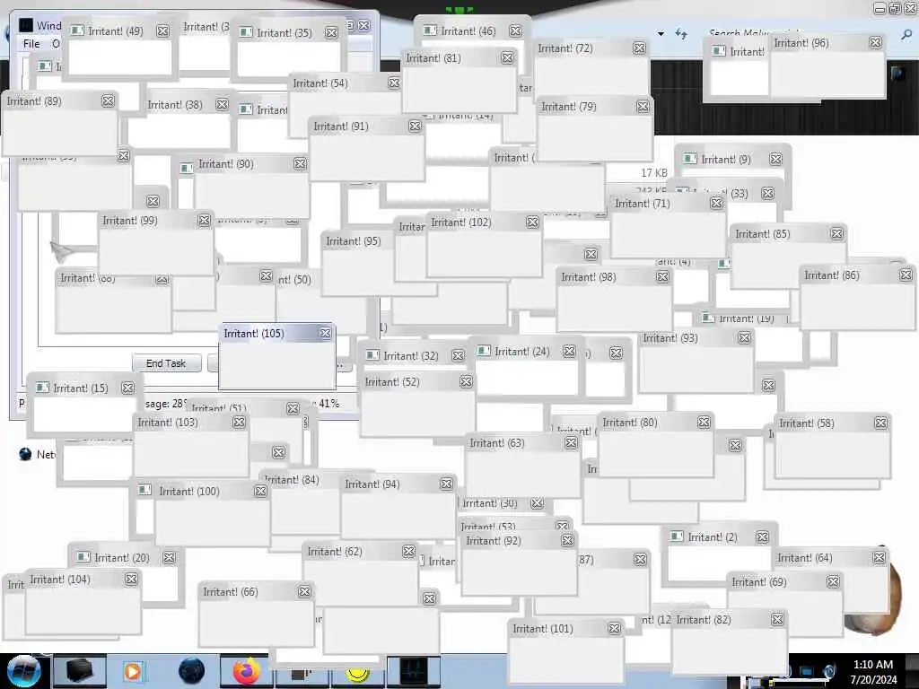Open the File menu in Task Manager
This screenshot has width=919, height=689.
pos(31,44)
